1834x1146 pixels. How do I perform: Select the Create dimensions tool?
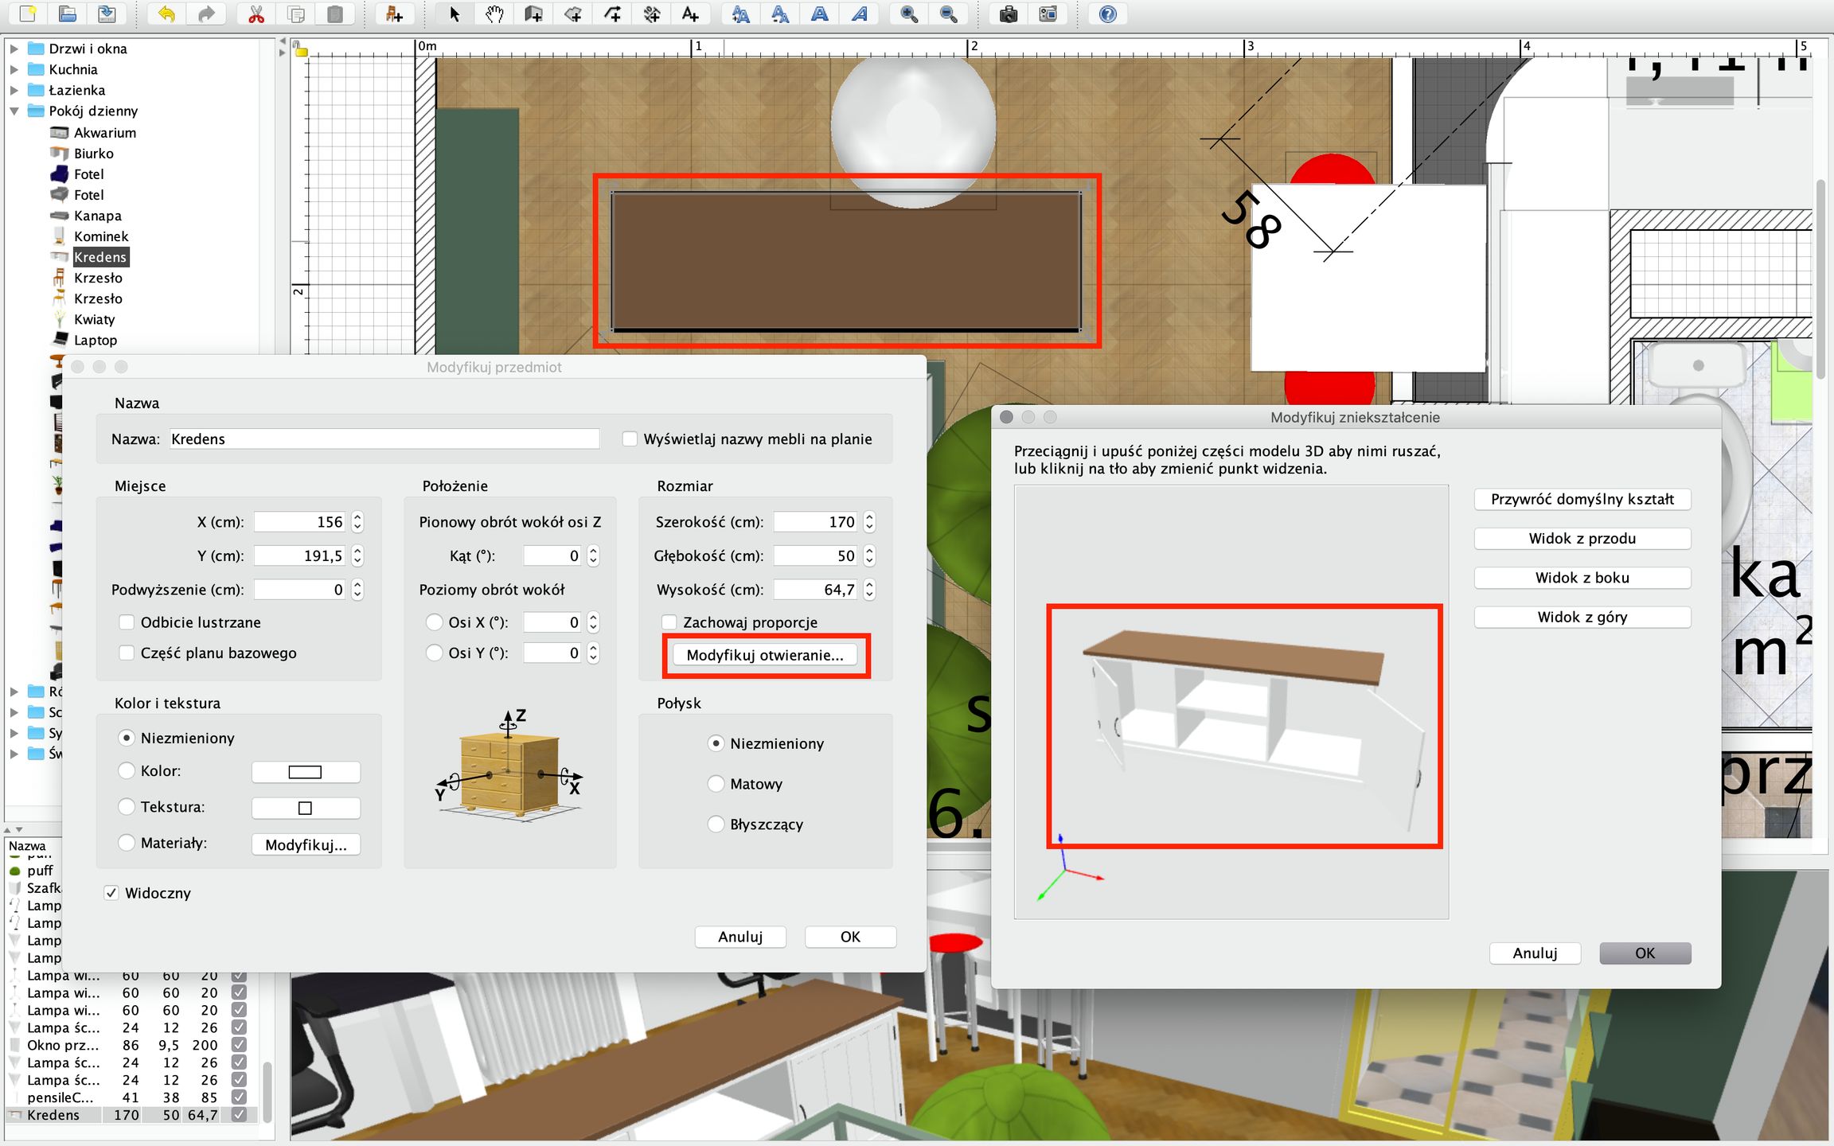tap(651, 14)
